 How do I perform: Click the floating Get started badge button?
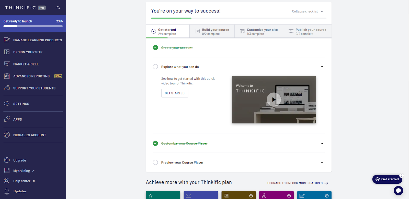click(x=387, y=179)
